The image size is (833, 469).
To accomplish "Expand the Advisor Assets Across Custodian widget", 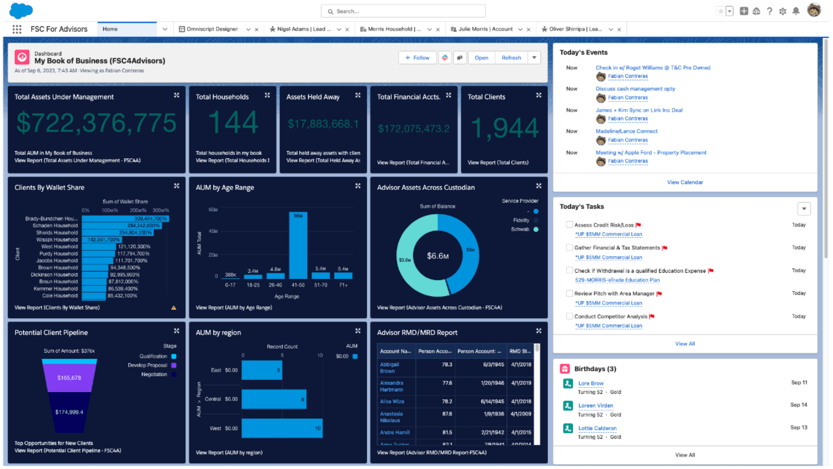I will pos(539,186).
